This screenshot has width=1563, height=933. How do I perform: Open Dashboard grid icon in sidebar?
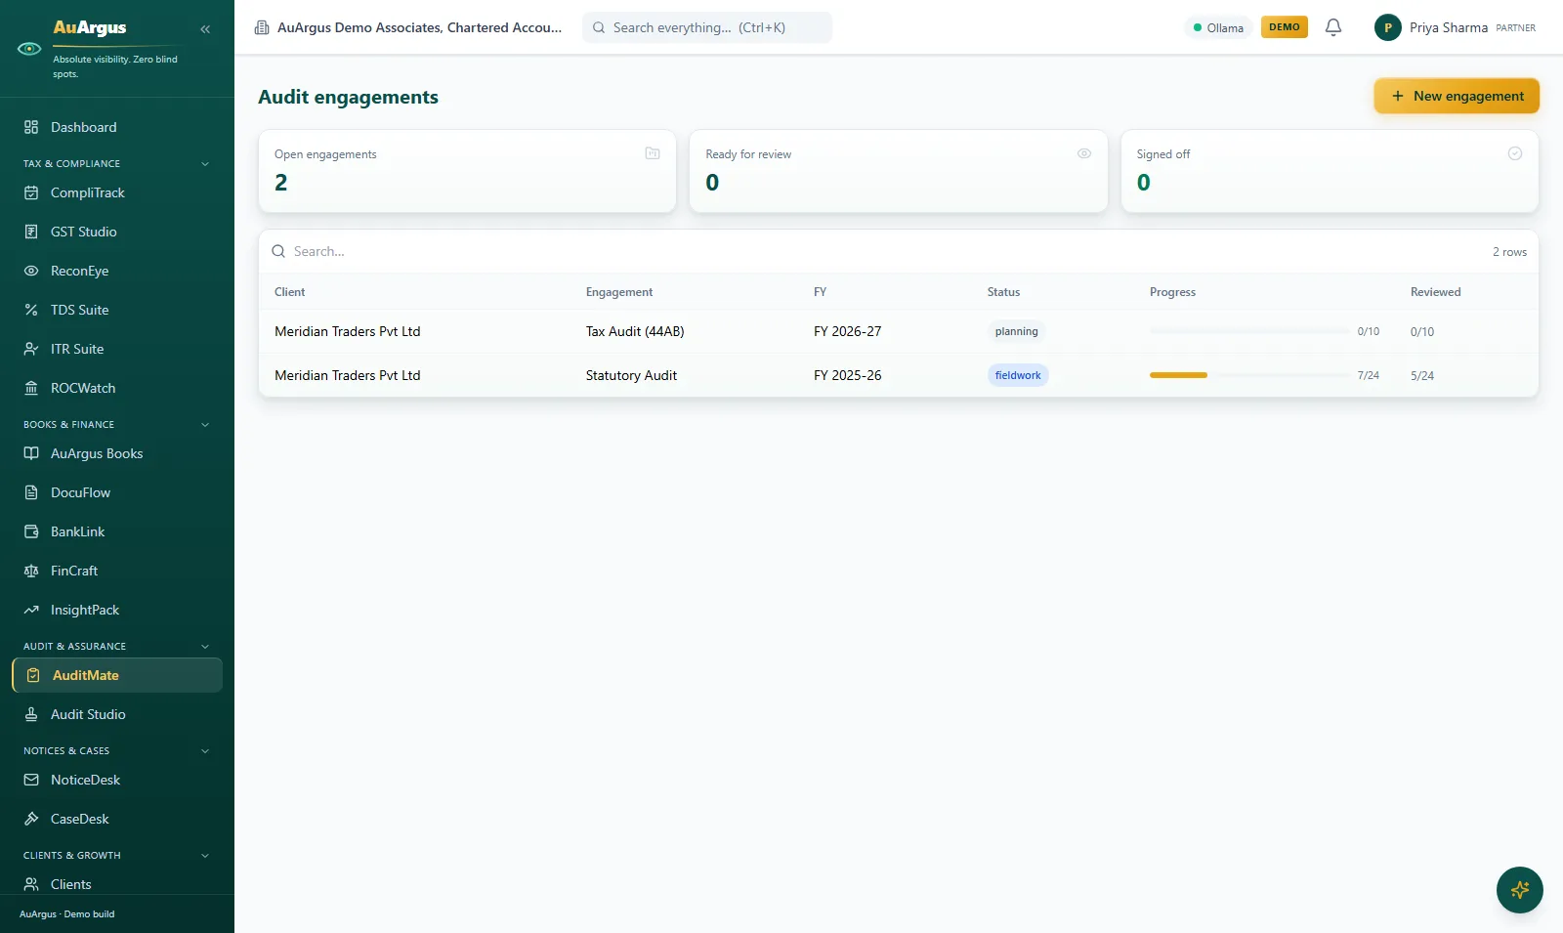tap(31, 127)
